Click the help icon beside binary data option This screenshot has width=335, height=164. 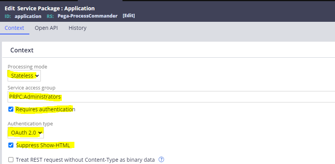coord(161,159)
